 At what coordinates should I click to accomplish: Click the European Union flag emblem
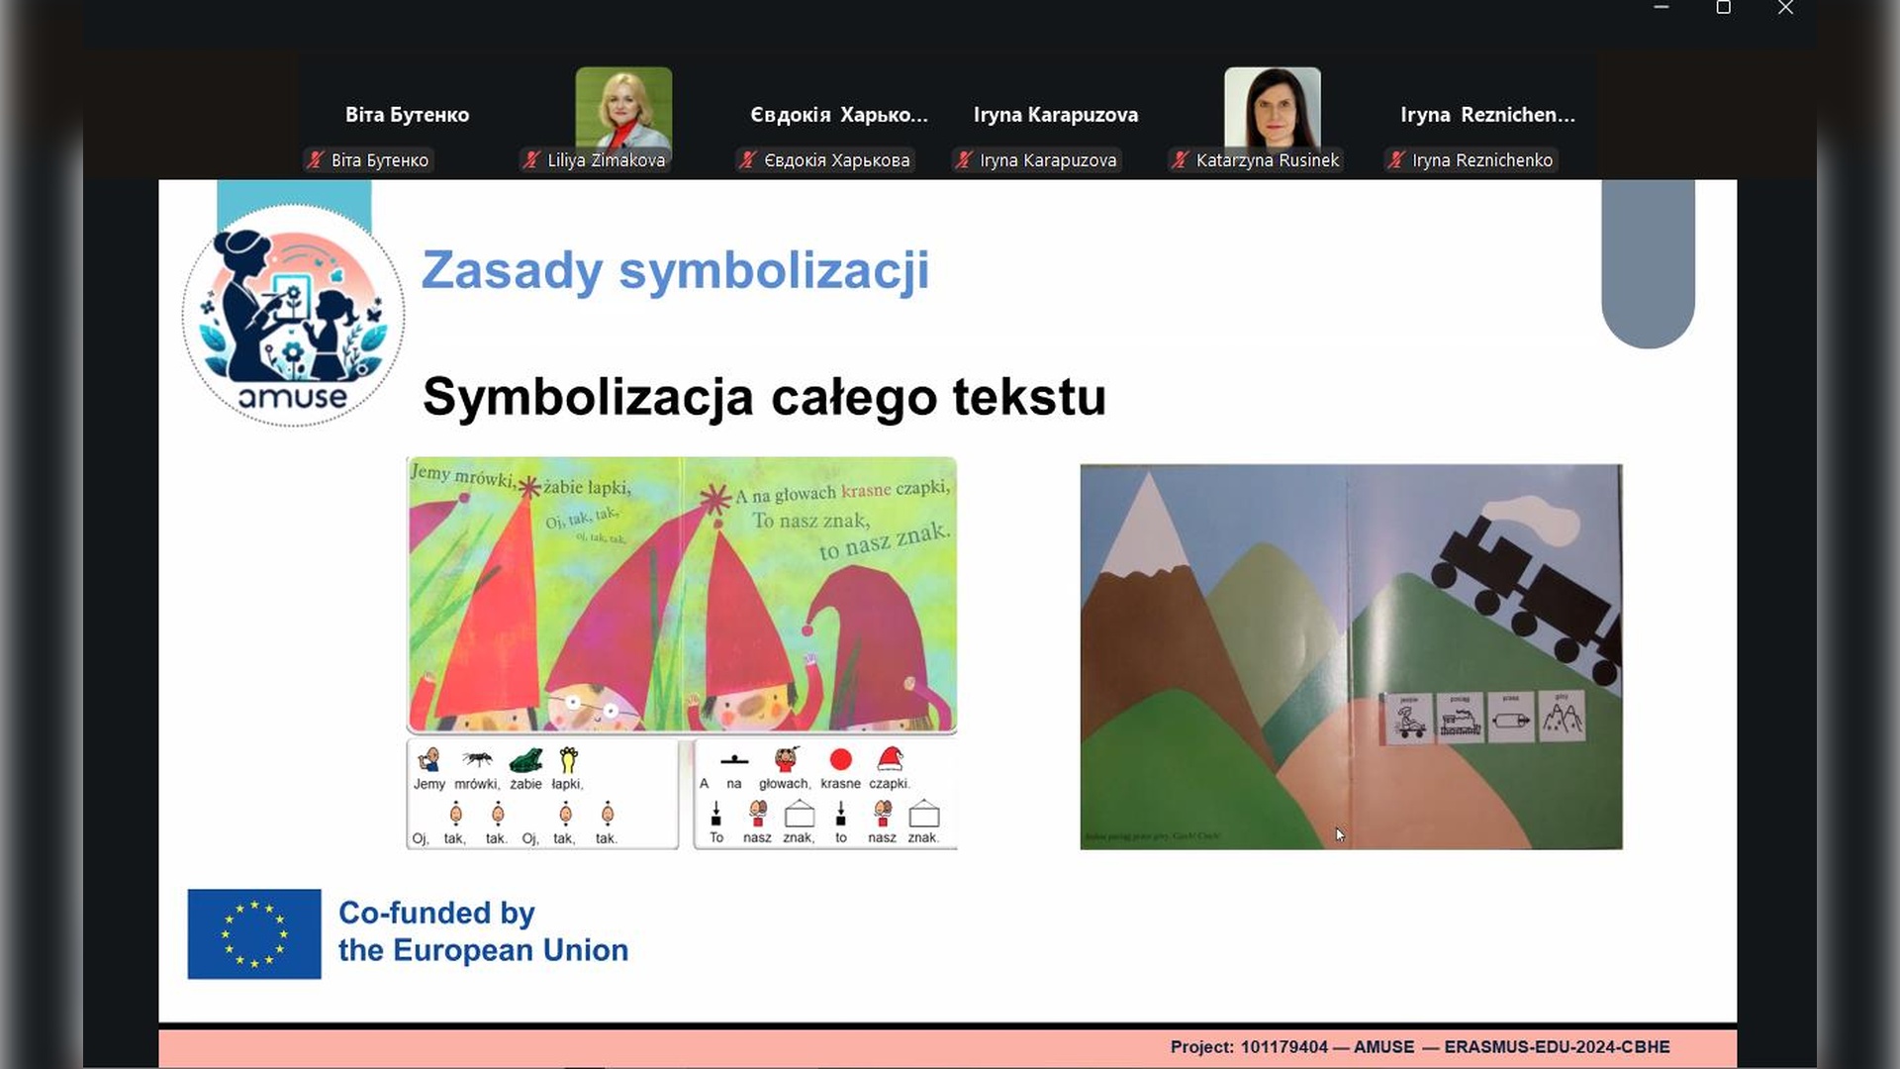coord(254,933)
